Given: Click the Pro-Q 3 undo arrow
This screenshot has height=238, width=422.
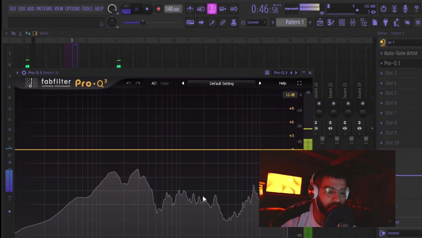Looking at the screenshot, I should click(x=128, y=83).
